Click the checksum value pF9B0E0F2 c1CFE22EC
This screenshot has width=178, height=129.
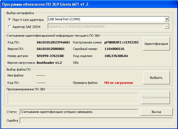click(122, 42)
